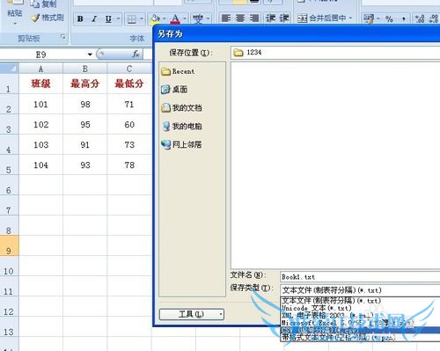Choose Unicode 文本 (*.txt) option
Image resolution: width=440 pixels, height=351 pixels.
pyautogui.click(x=361, y=308)
